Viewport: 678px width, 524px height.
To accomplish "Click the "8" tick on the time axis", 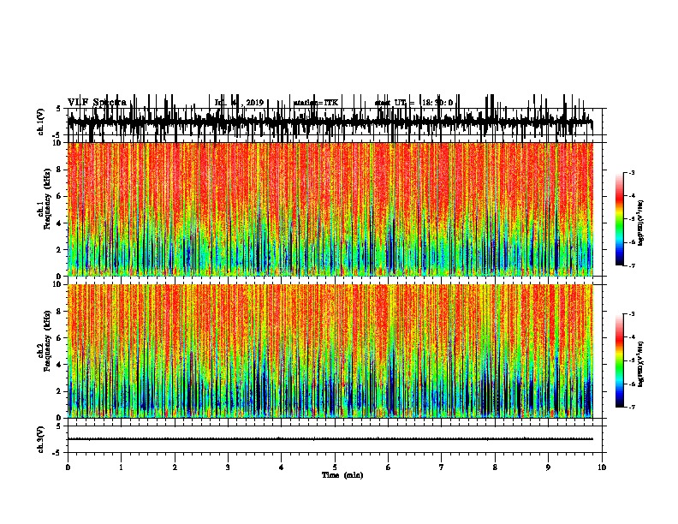I will click(x=495, y=467).
